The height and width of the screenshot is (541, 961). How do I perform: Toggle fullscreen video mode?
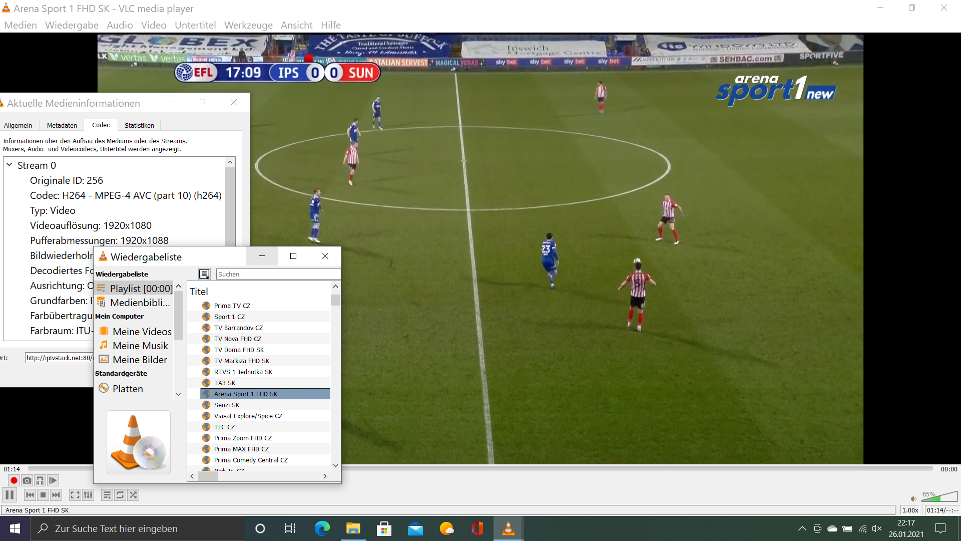(x=75, y=495)
